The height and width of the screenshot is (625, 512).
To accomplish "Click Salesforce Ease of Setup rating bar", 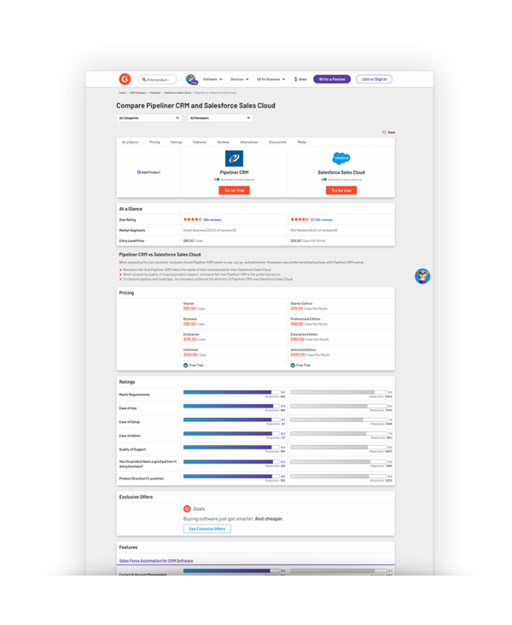I will (x=339, y=420).
